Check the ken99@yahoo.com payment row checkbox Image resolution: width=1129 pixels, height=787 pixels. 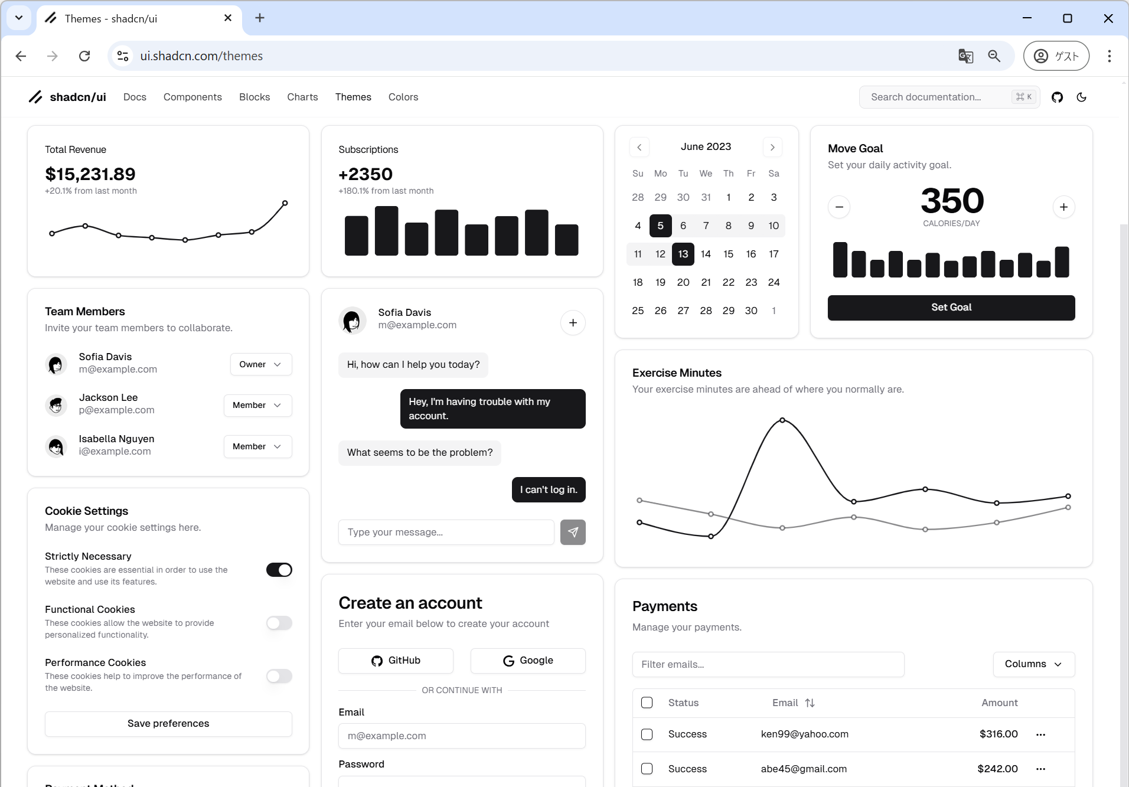(647, 734)
